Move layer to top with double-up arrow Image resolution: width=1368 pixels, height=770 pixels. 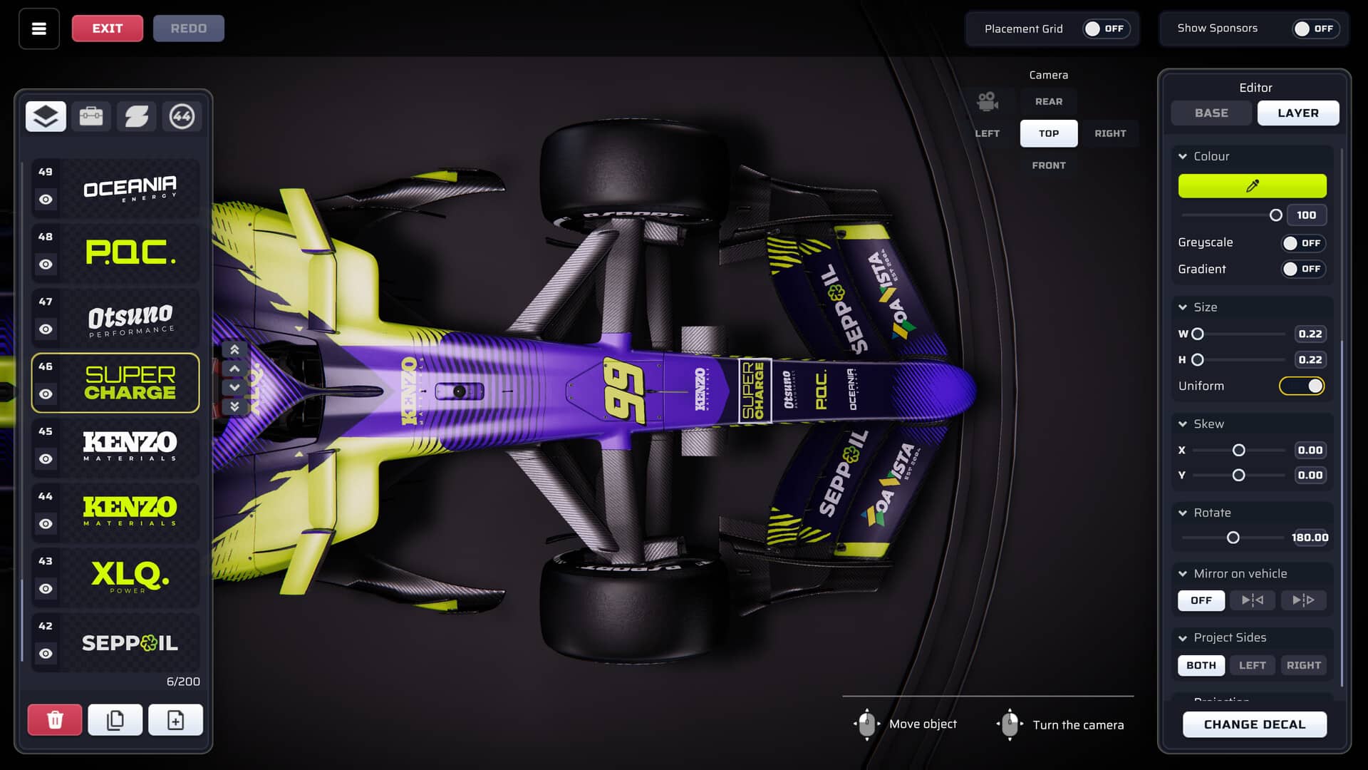pos(234,350)
